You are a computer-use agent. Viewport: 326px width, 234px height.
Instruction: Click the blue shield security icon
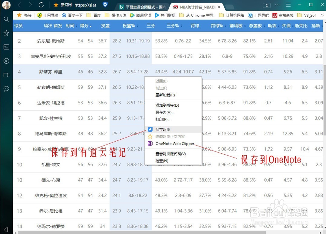click(105, 4)
